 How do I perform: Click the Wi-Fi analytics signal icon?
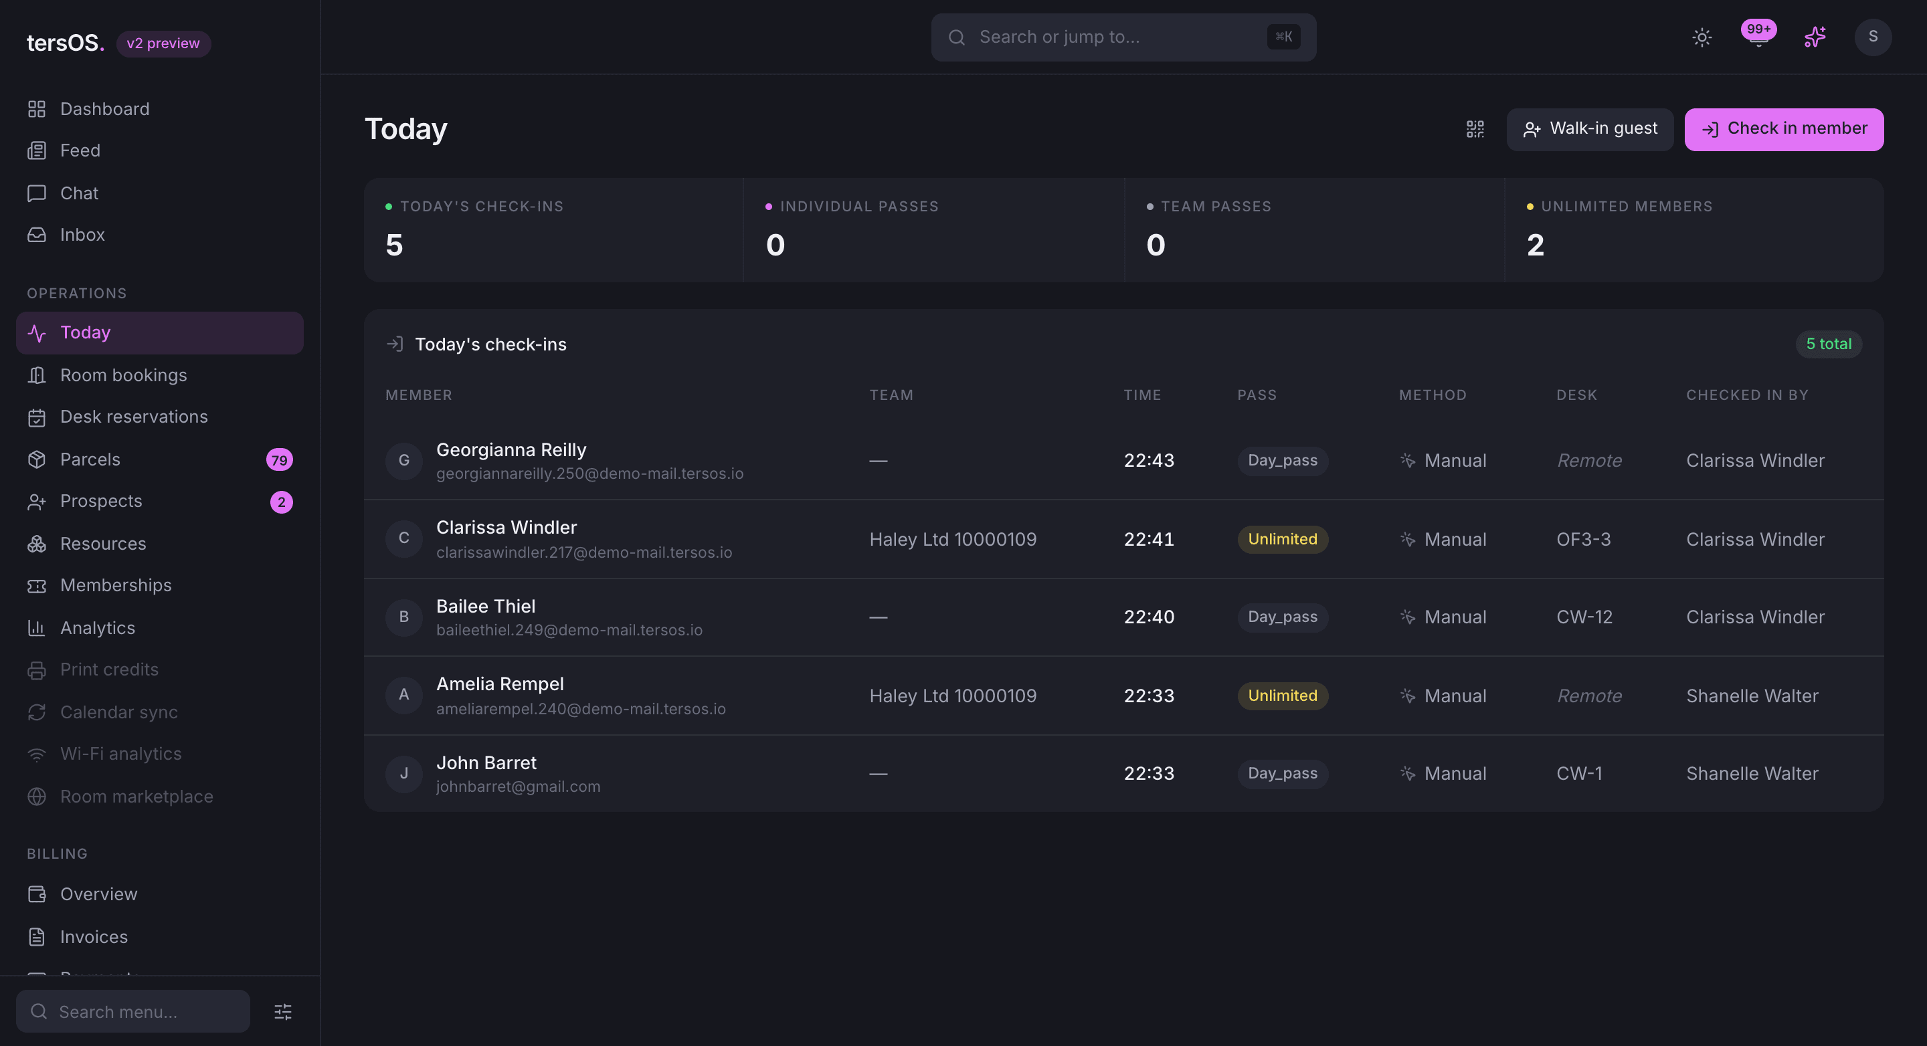point(37,754)
